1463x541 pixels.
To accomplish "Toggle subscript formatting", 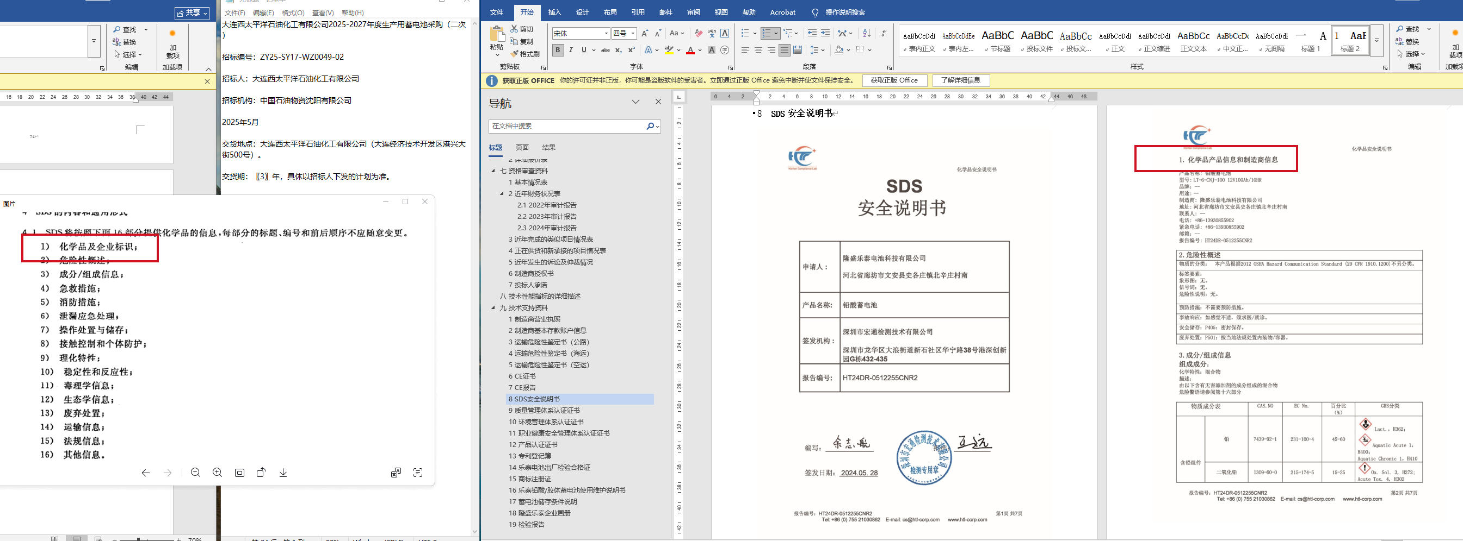I will (x=619, y=50).
